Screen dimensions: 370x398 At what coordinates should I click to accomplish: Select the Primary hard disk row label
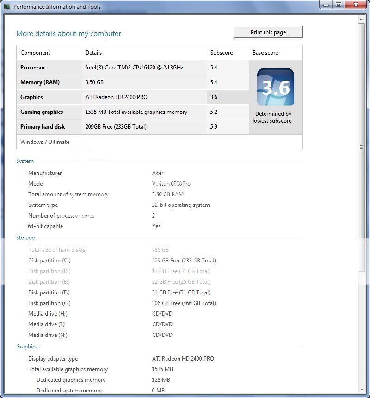coord(43,127)
